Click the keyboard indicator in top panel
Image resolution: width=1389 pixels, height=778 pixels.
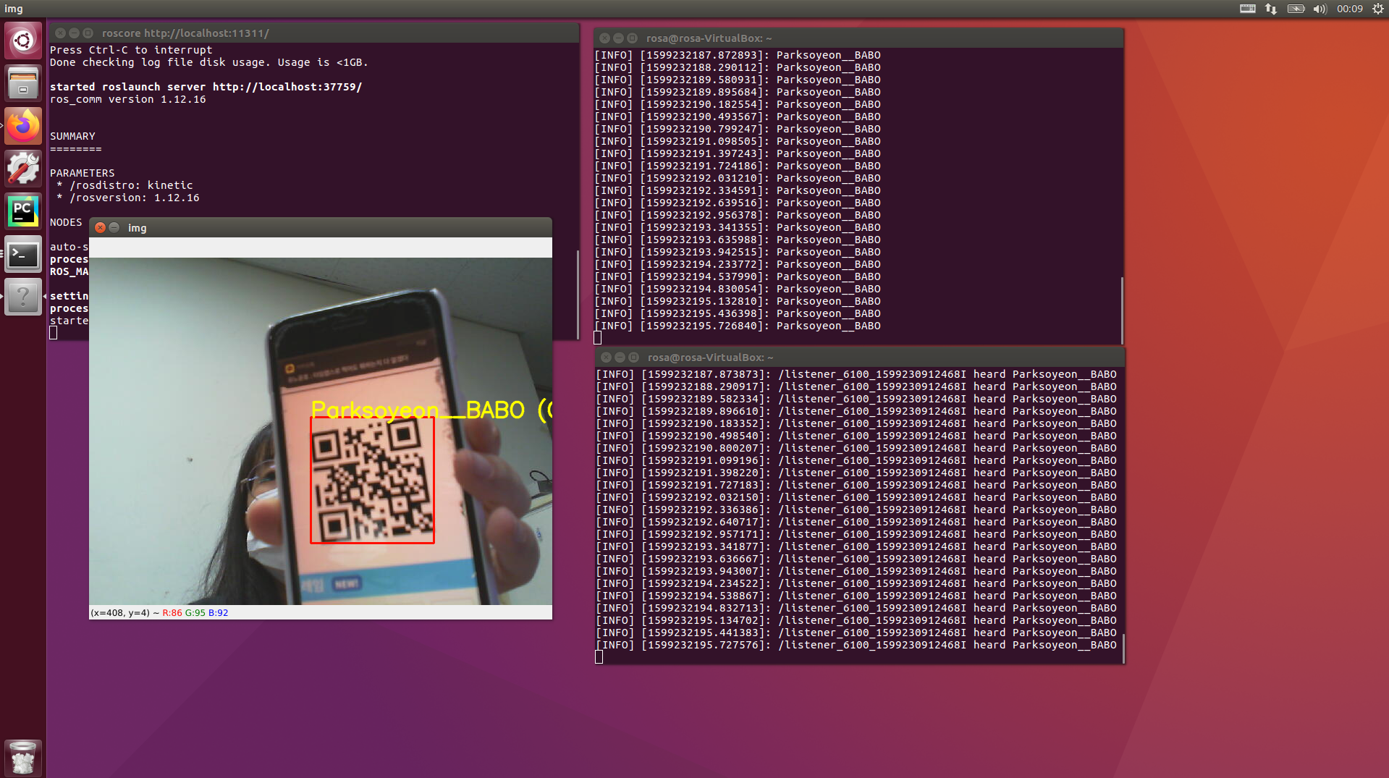[1248, 9]
